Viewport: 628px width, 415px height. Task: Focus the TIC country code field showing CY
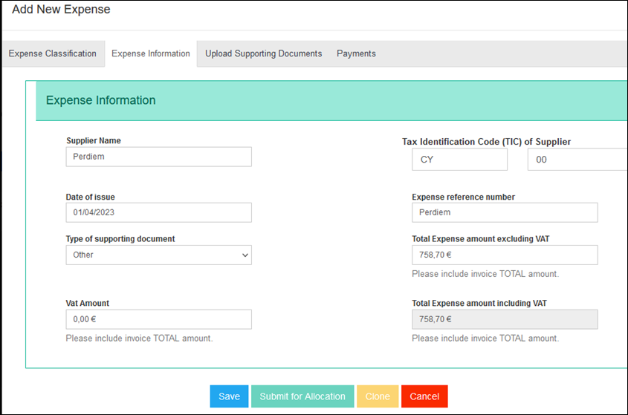click(459, 160)
